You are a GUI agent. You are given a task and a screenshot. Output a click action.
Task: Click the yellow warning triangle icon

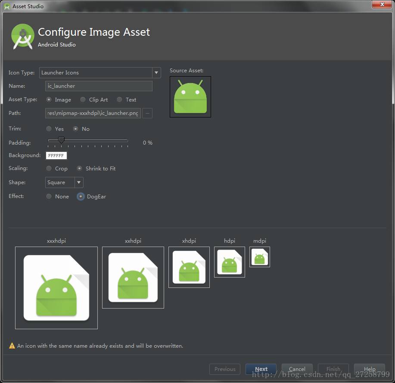pos(12,346)
